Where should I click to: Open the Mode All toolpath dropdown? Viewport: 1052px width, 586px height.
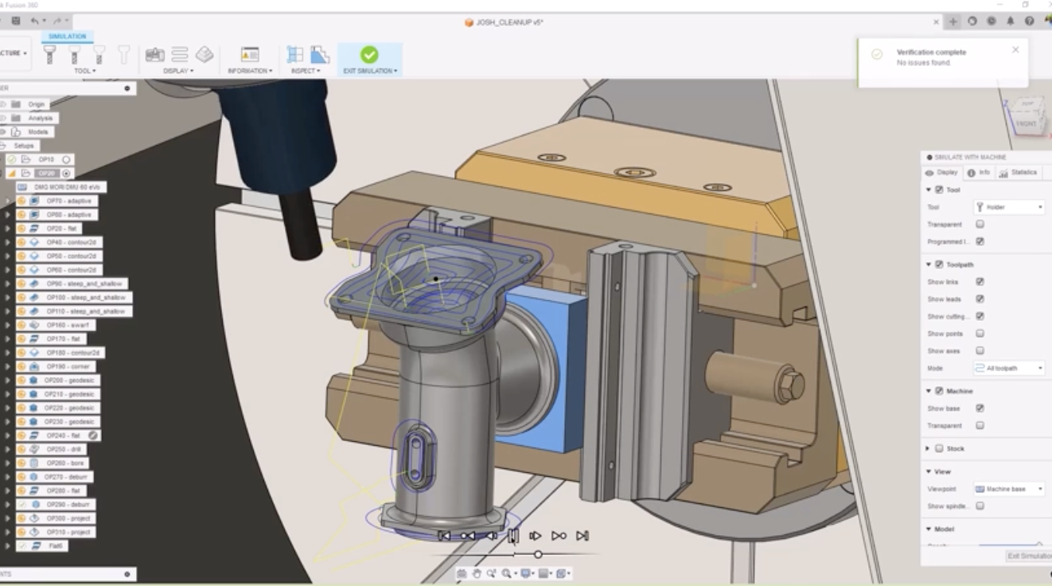pos(1009,368)
